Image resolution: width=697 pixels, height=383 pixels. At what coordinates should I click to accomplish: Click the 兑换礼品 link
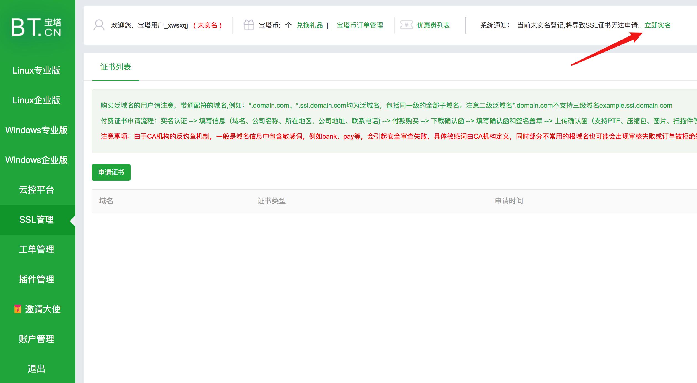pos(310,25)
